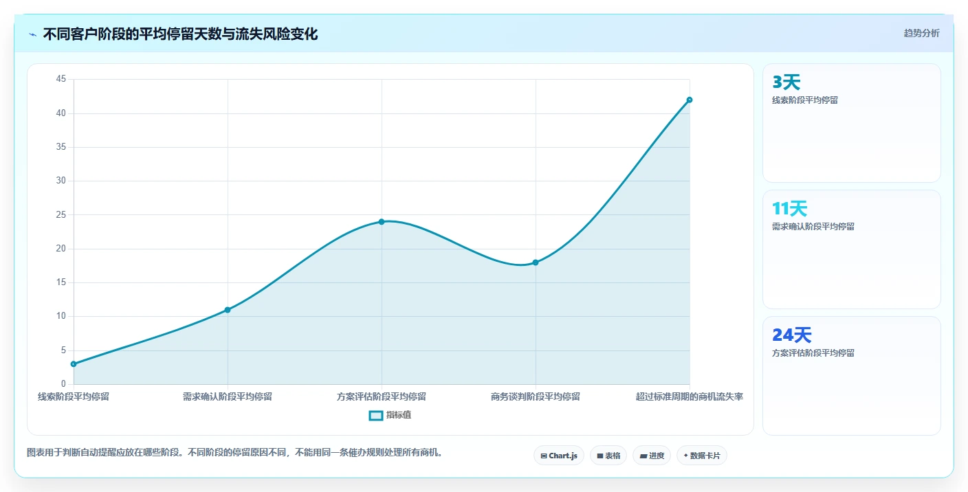Image resolution: width=968 pixels, height=492 pixels.
Task: Click the card caption 需求确认阶段平均停留
Action: pos(813,227)
